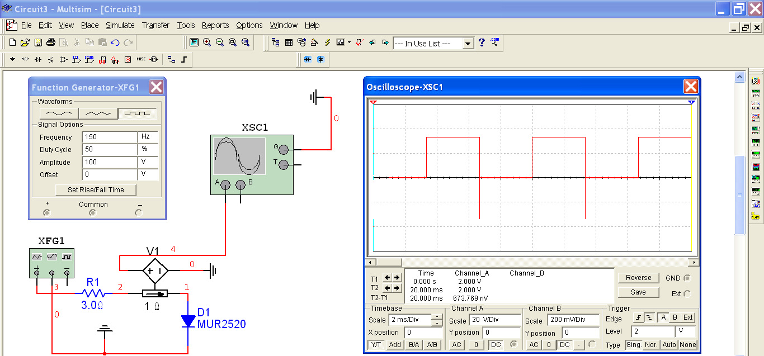
Task: Open the Frequency Hz unit selector
Action: pyautogui.click(x=148, y=137)
